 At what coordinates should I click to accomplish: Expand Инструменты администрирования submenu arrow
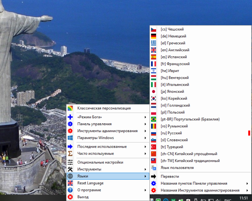145,131
